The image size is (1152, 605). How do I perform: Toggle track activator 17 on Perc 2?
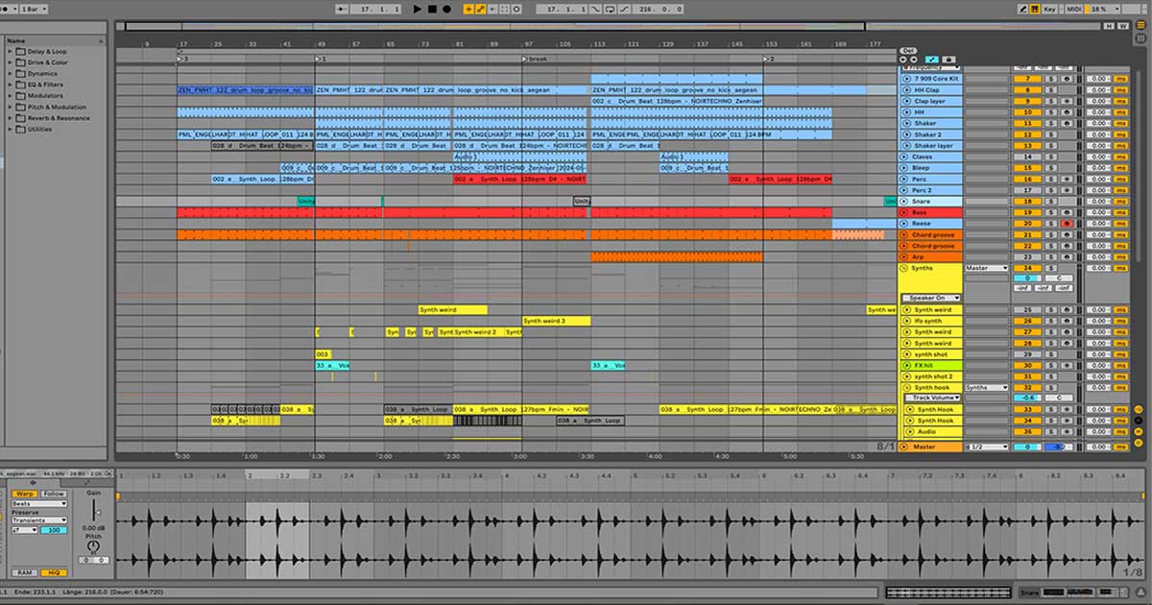click(1026, 190)
